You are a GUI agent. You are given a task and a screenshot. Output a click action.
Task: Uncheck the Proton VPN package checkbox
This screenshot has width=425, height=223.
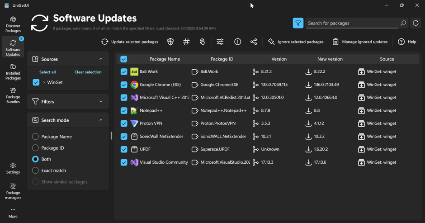tap(124, 123)
